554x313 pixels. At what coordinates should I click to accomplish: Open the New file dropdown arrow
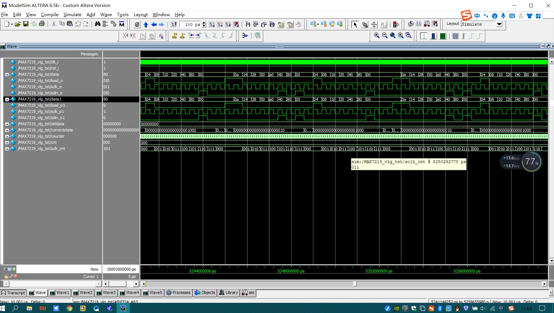point(12,24)
